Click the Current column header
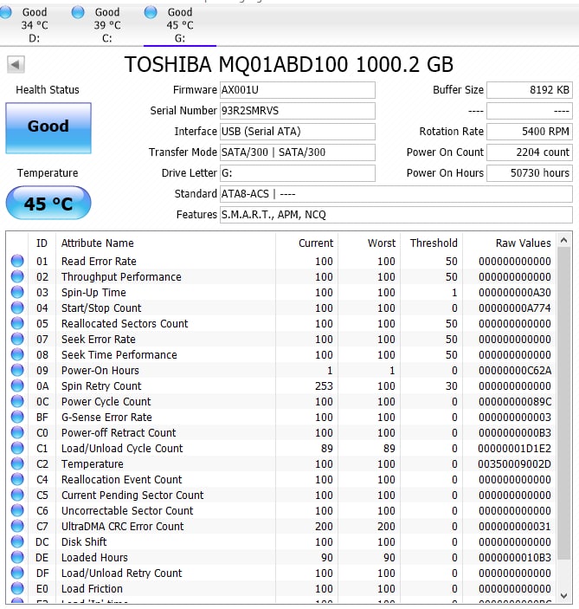The height and width of the screenshot is (609, 579). click(306, 243)
